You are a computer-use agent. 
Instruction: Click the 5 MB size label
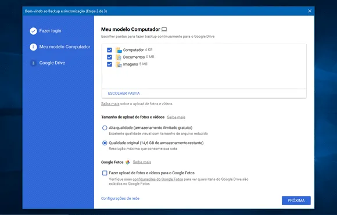pos(144,64)
